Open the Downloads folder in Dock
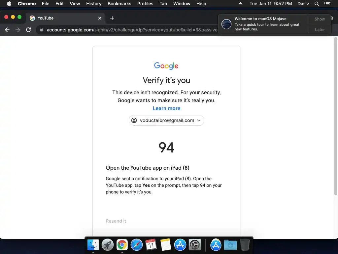The image size is (338, 254). pyautogui.click(x=230, y=245)
